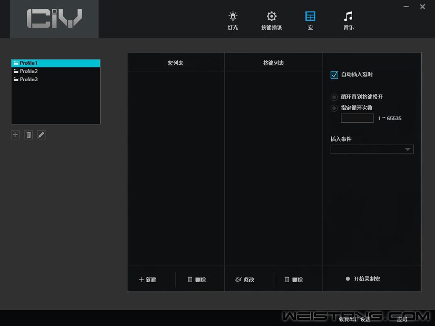
Task: Click the loop count input field
Action: click(357, 118)
